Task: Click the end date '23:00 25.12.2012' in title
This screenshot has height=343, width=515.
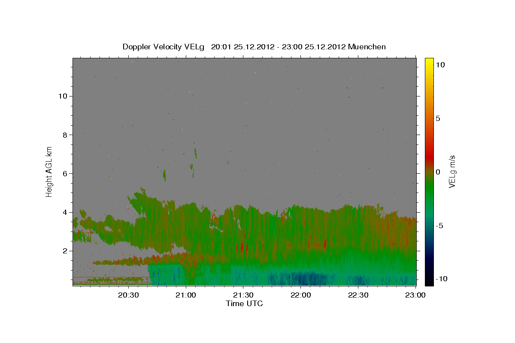Action: pyautogui.click(x=314, y=47)
